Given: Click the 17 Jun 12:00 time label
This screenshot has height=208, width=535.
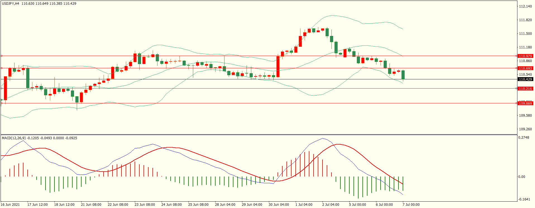Looking at the screenshot, I should pyautogui.click(x=37, y=205).
